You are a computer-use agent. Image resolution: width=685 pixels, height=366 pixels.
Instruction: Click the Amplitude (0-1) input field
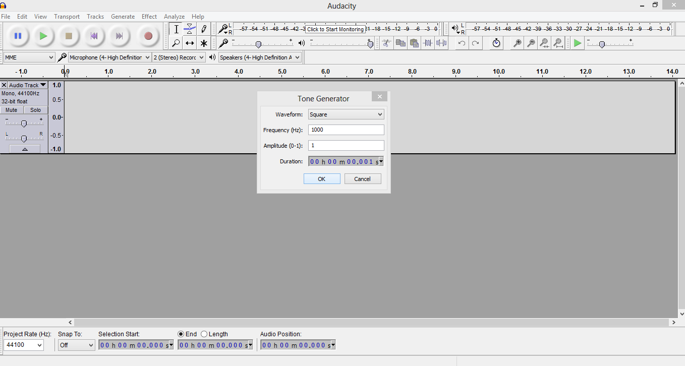[x=346, y=146]
